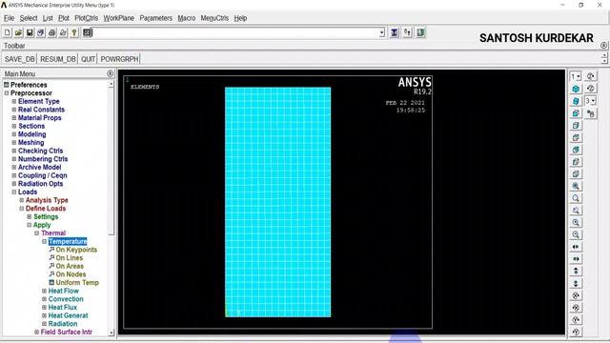
Task: Switch to Isometric View
Action: [x=576, y=89]
